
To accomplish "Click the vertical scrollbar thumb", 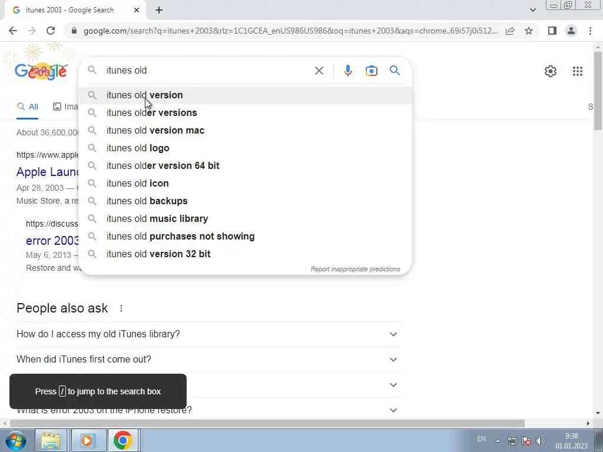I will coord(598,90).
